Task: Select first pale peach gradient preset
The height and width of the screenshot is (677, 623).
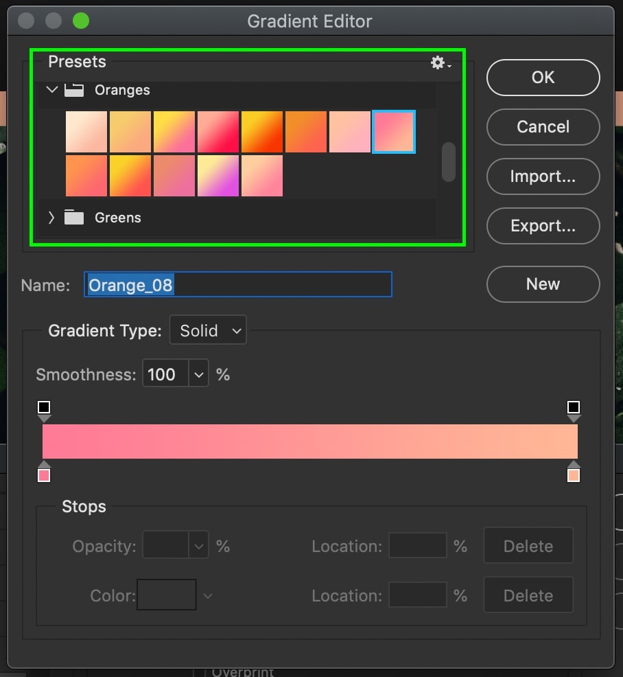Action: 86,132
